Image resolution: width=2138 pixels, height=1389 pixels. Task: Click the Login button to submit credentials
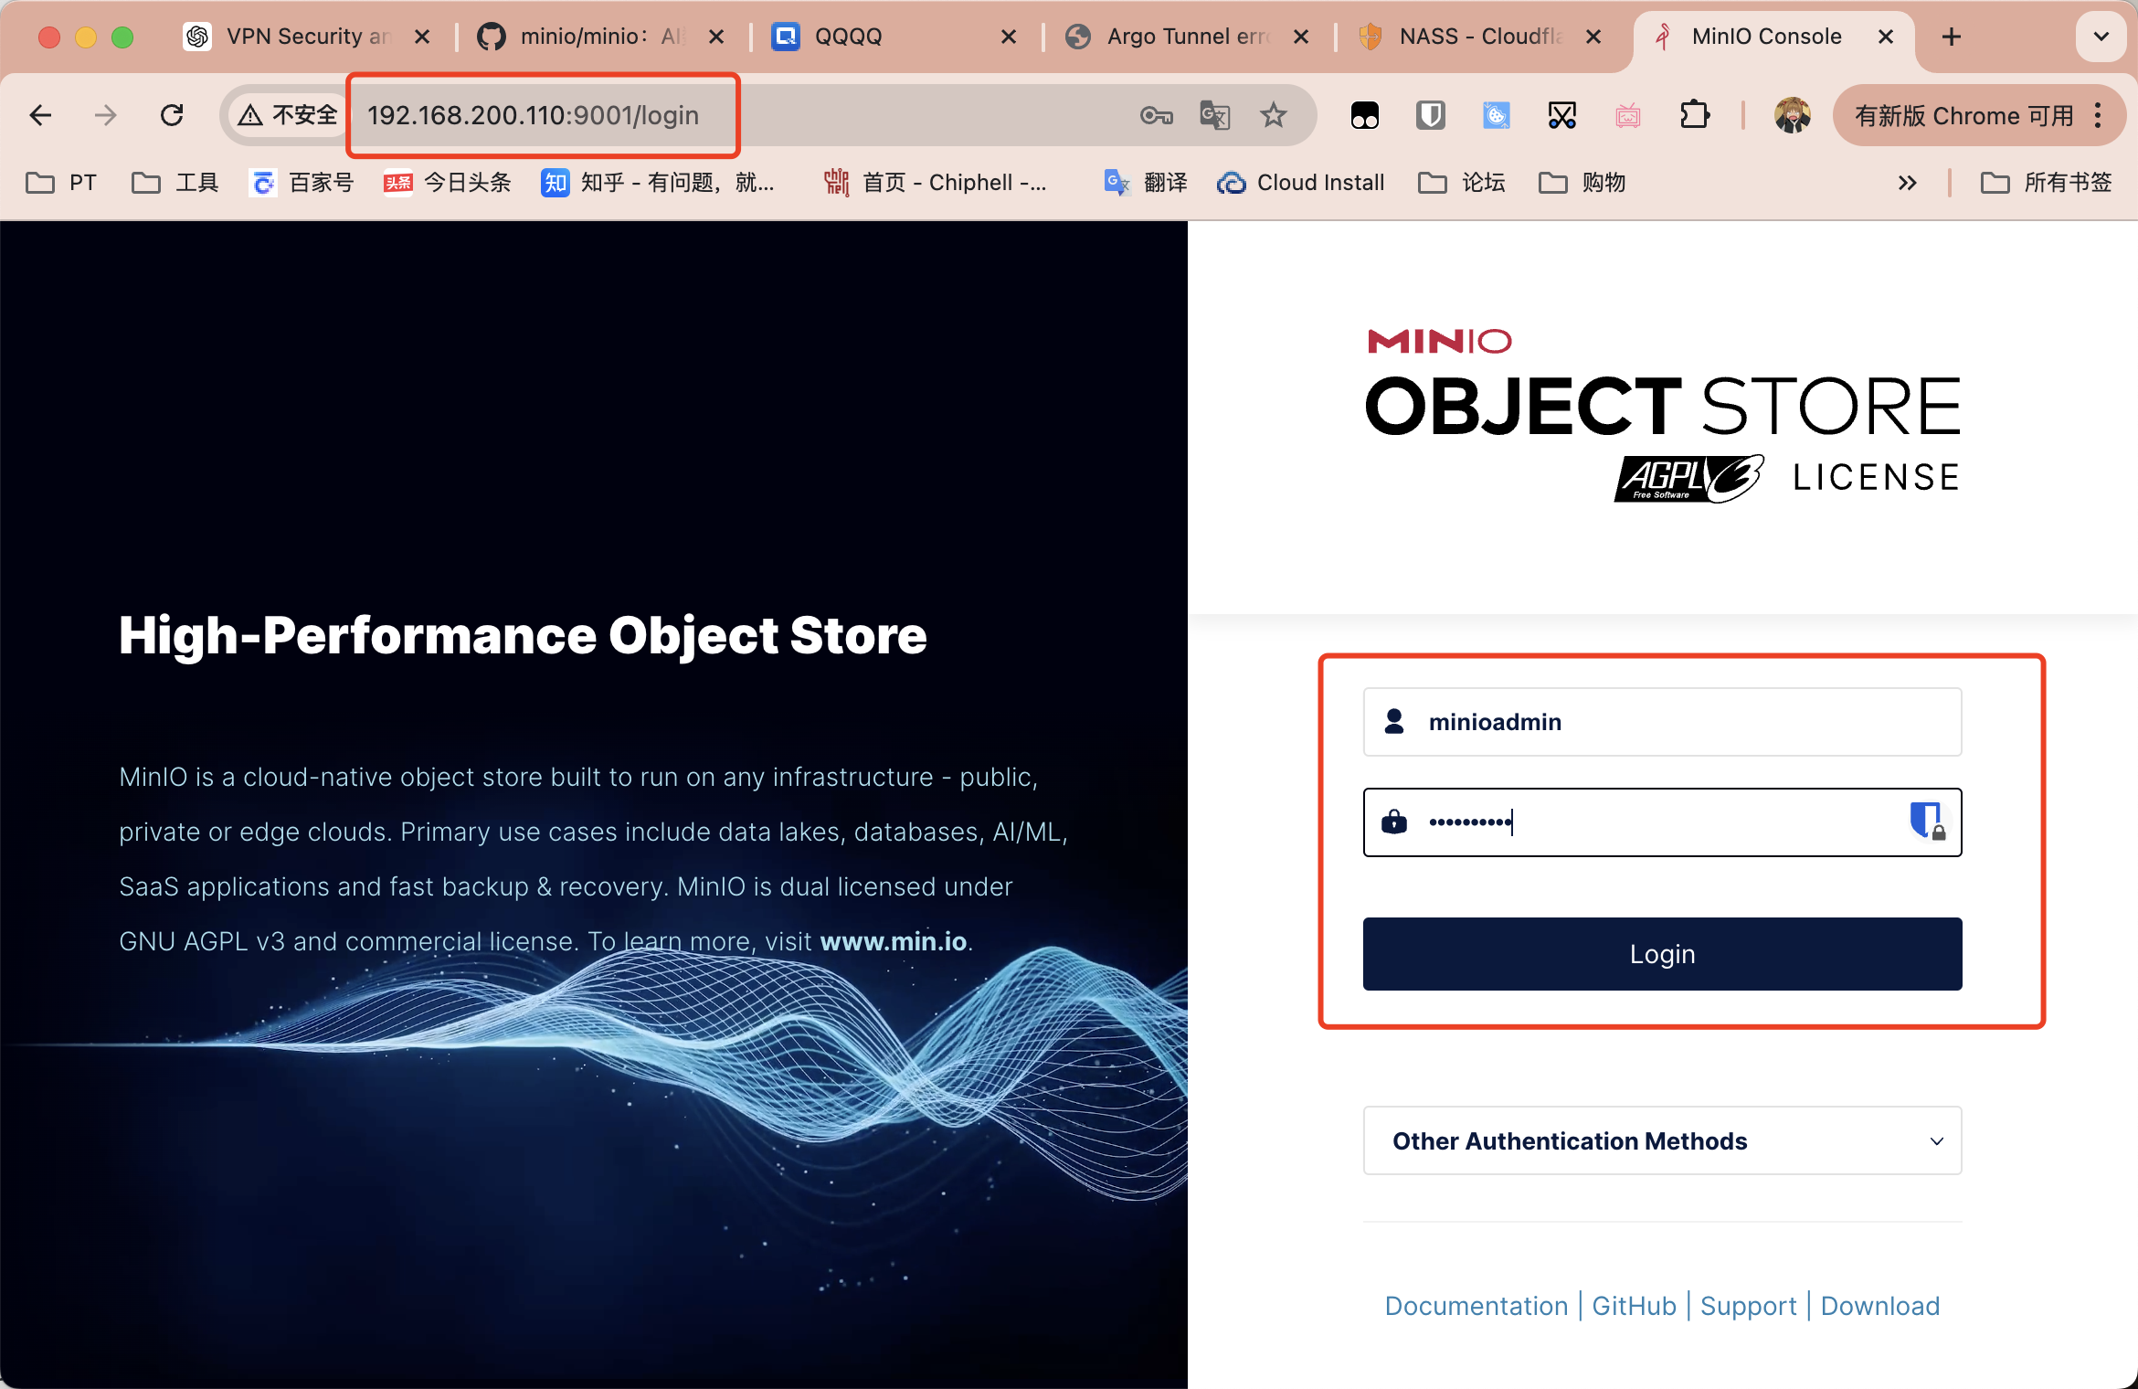pyautogui.click(x=1661, y=952)
